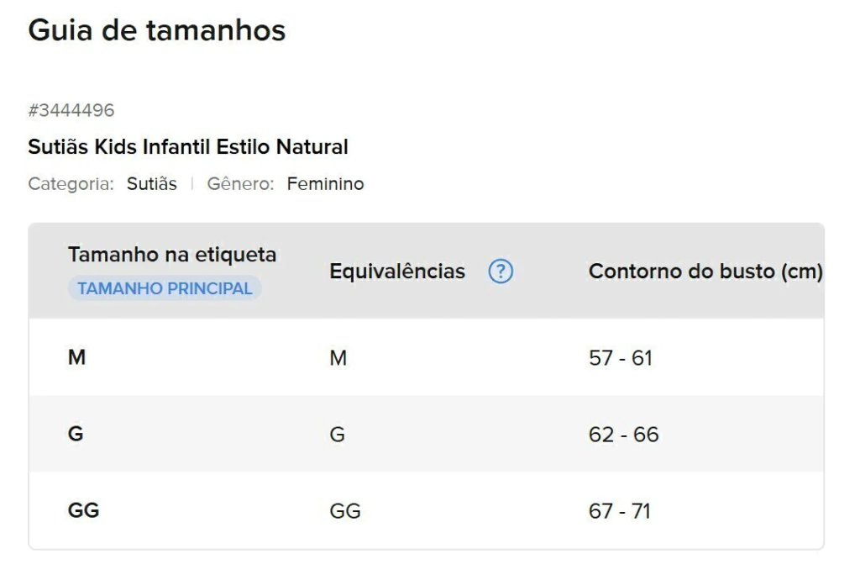This screenshot has width=860, height=575.
Task: Click the Contorno do busto (cm) header
Action: tap(705, 272)
